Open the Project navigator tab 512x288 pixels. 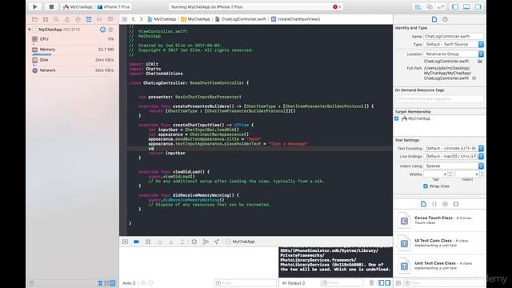(x=34, y=19)
